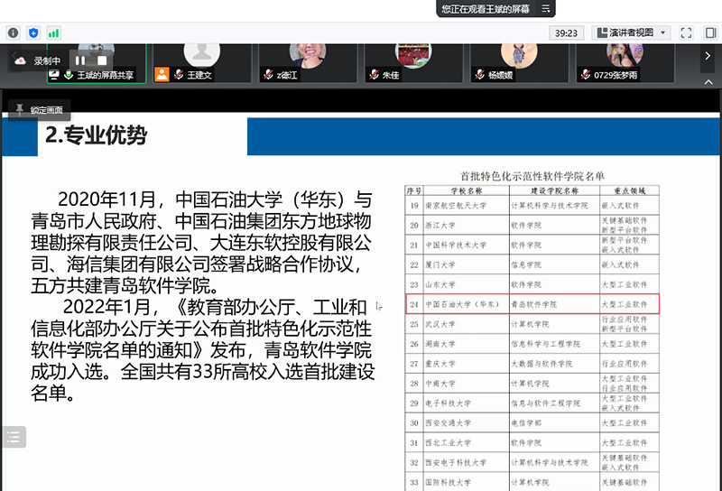
Task: Select participant 杨媛媛 thumbnail
Action: 520,63
